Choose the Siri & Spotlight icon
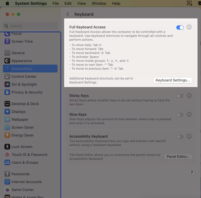The image size is (201, 198). pos(7,84)
